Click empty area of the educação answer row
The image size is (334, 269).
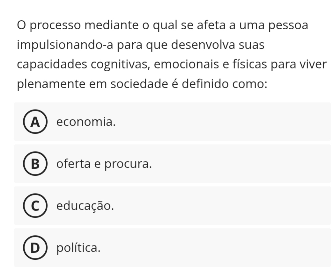pos(223,206)
